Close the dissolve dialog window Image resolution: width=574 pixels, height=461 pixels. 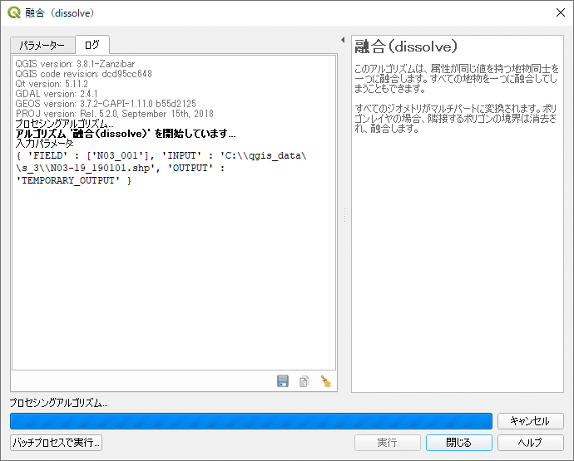(x=560, y=12)
